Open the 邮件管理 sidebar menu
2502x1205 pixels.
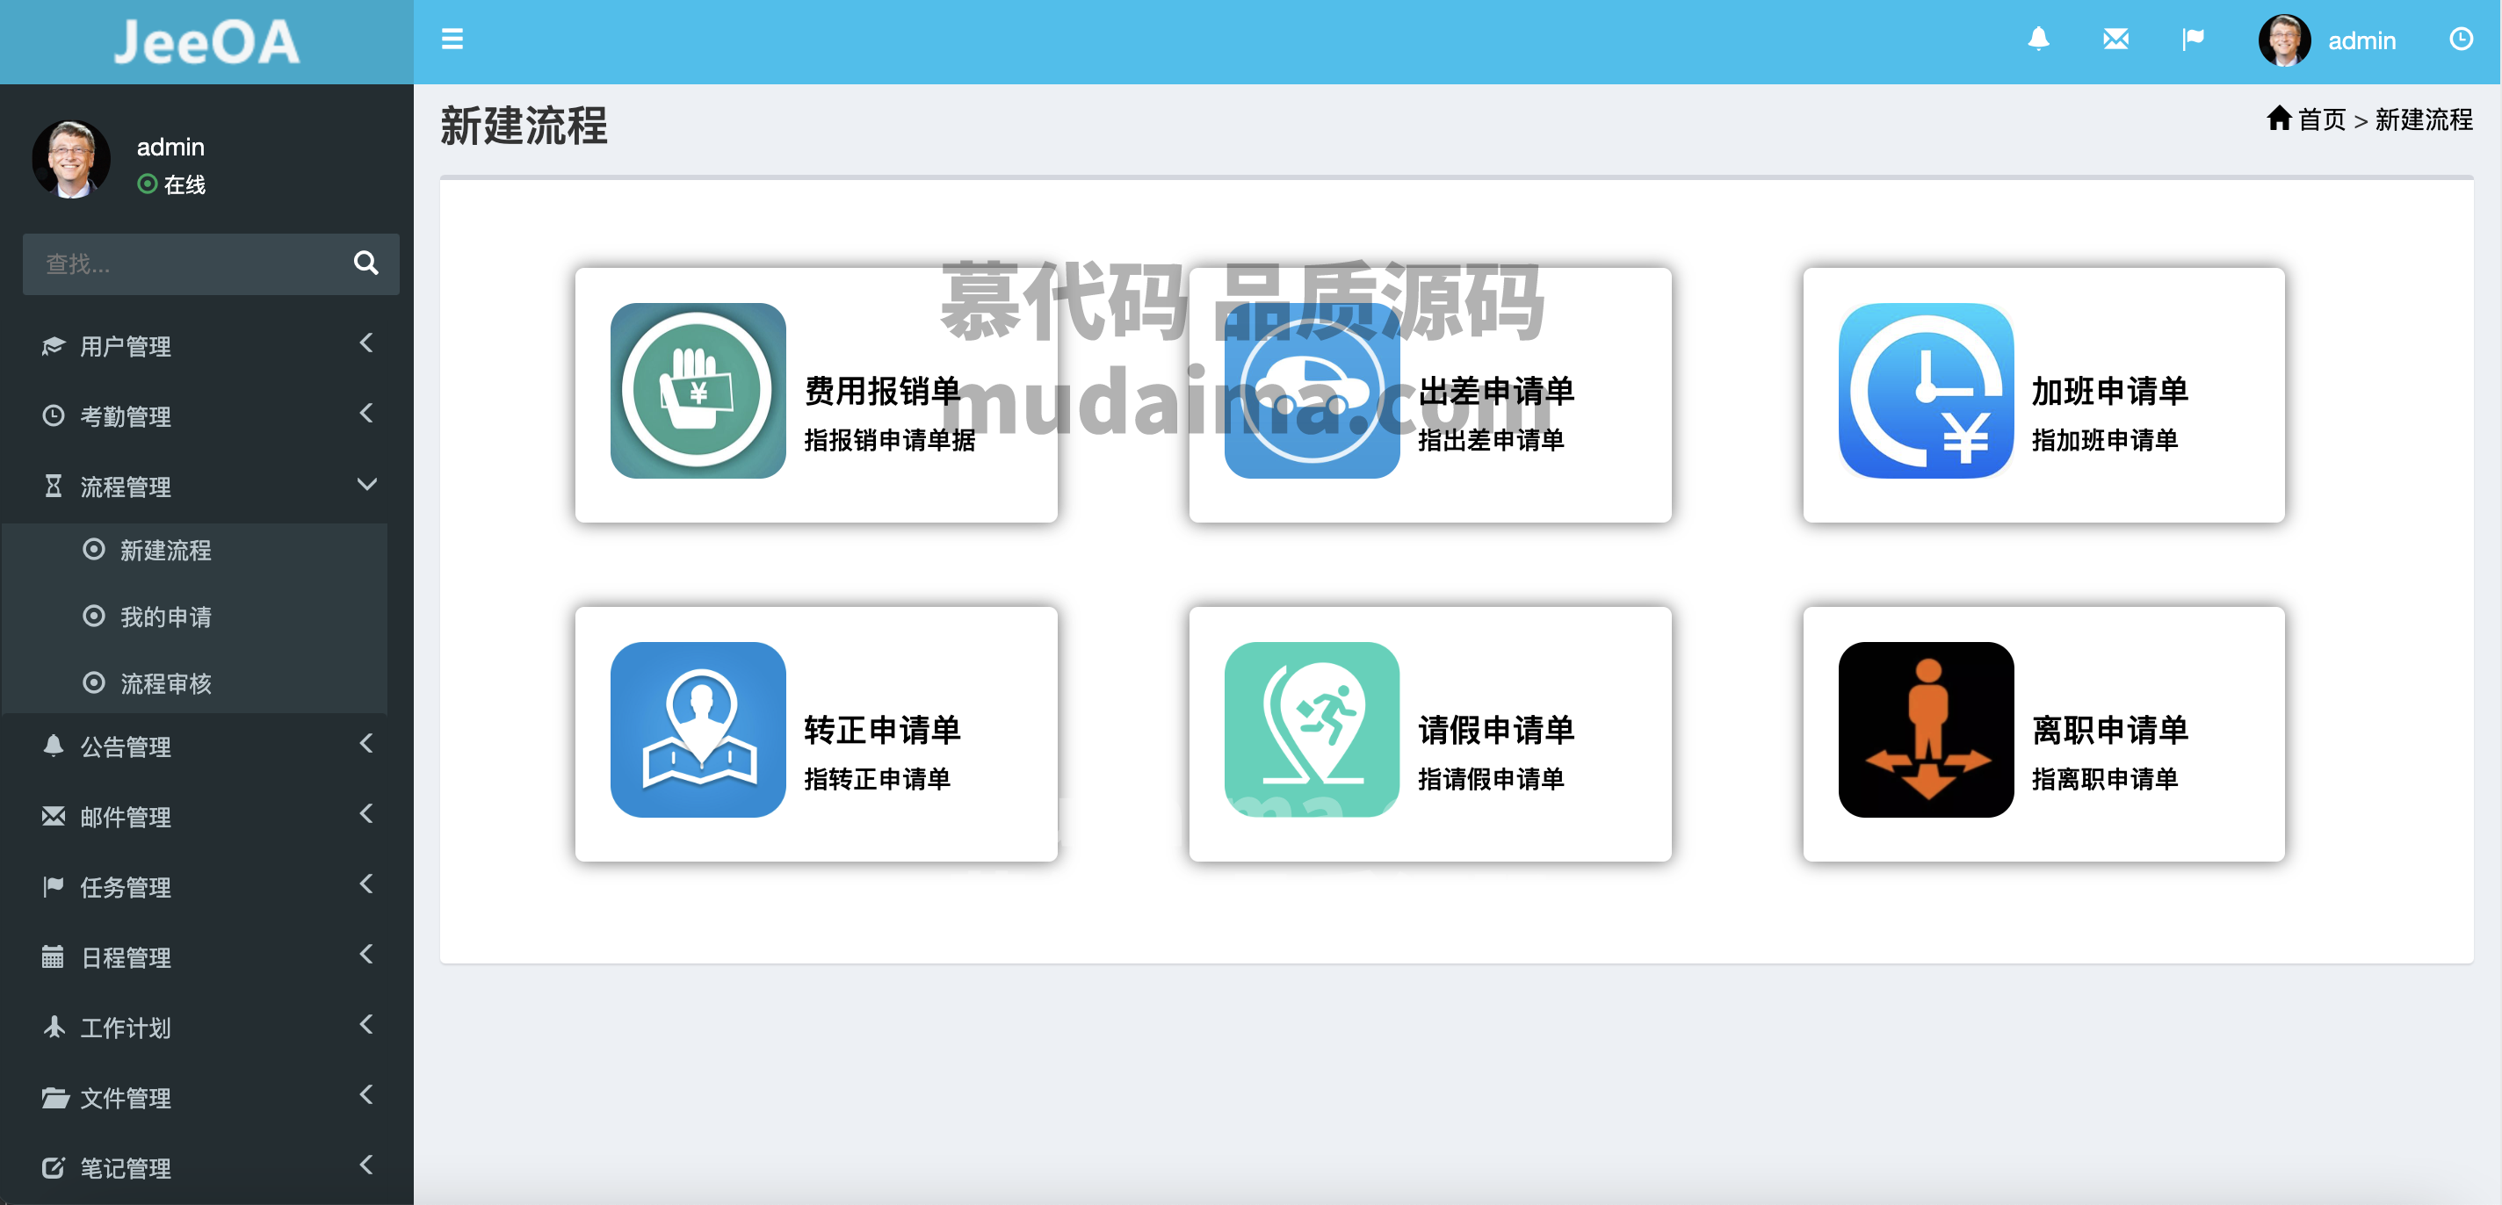point(206,817)
